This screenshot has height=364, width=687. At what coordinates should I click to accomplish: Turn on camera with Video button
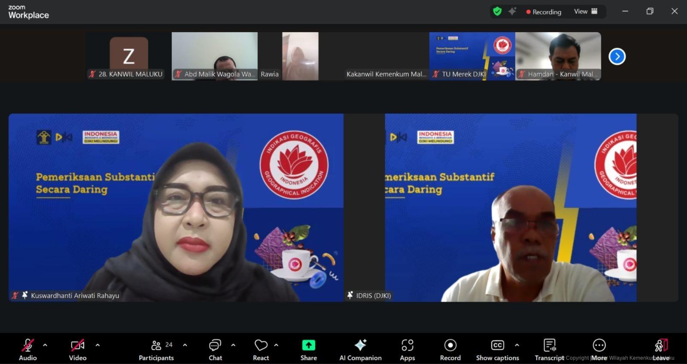(78, 345)
